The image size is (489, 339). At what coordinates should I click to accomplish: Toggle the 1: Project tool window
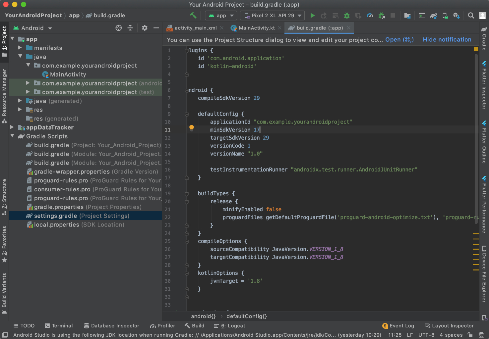pyautogui.click(x=4, y=41)
